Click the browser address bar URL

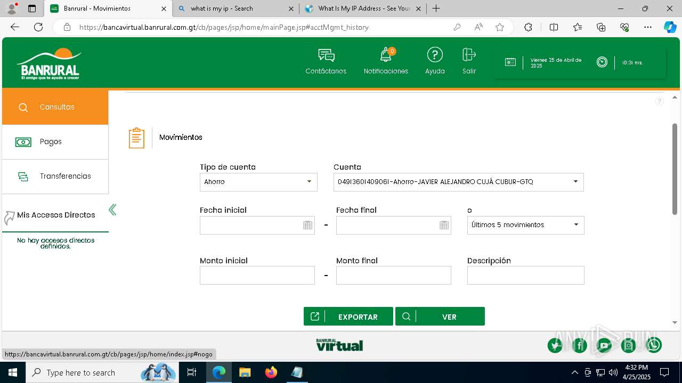pyautogui.click(x=224, y=27)
